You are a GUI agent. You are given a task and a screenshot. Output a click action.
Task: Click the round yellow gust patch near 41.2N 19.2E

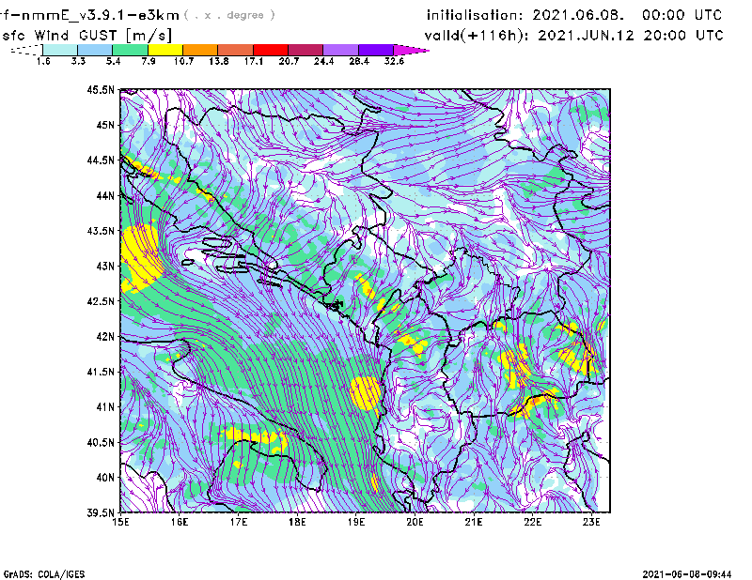[366, 393]
